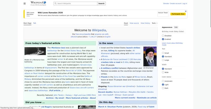
Task: Click the Donate link
Action: (x=166, y=4)
